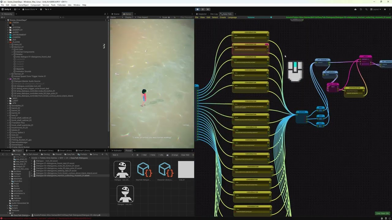Click the help question mark icon
This screenshot has width=392, height=220.
(x=385, y=9)
